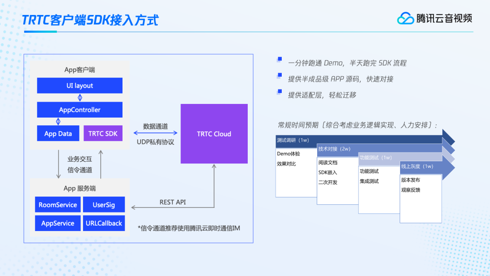The image size is (490, 276).
Task: Click the '数据通道' label
Action: tap(155, 126)
